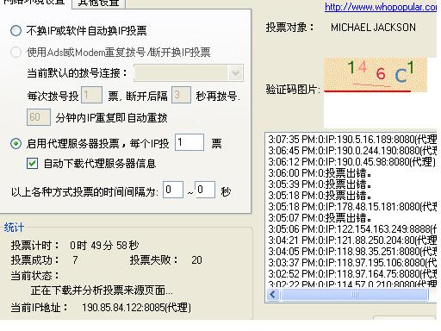Select log entry 190.5.16.189:8080
This screenshot has width=441, height=331.
pyautogui.click(x=352, y=140)
